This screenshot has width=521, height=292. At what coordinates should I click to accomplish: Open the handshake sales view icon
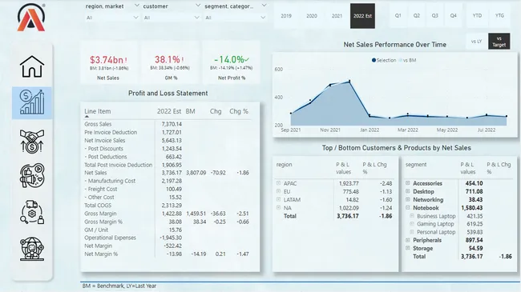32,141
